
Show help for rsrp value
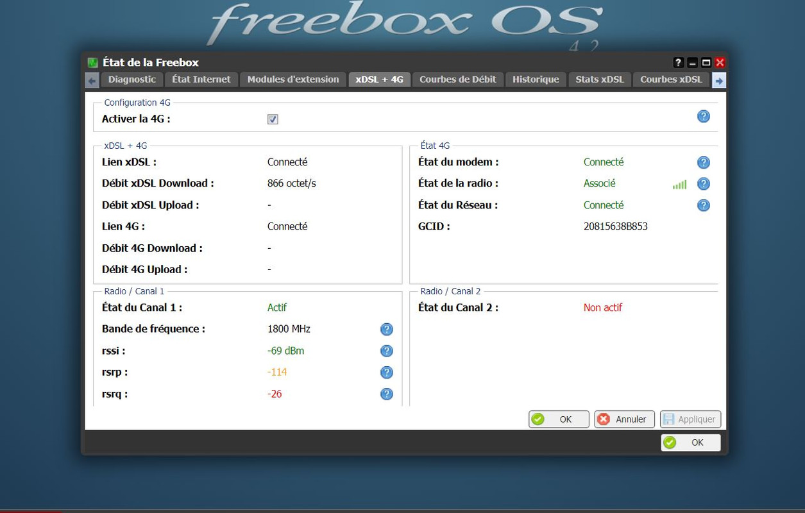[387, 373]
